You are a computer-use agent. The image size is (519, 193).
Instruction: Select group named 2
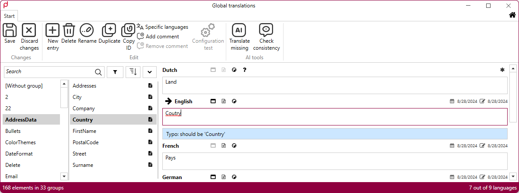coord(32,97)
